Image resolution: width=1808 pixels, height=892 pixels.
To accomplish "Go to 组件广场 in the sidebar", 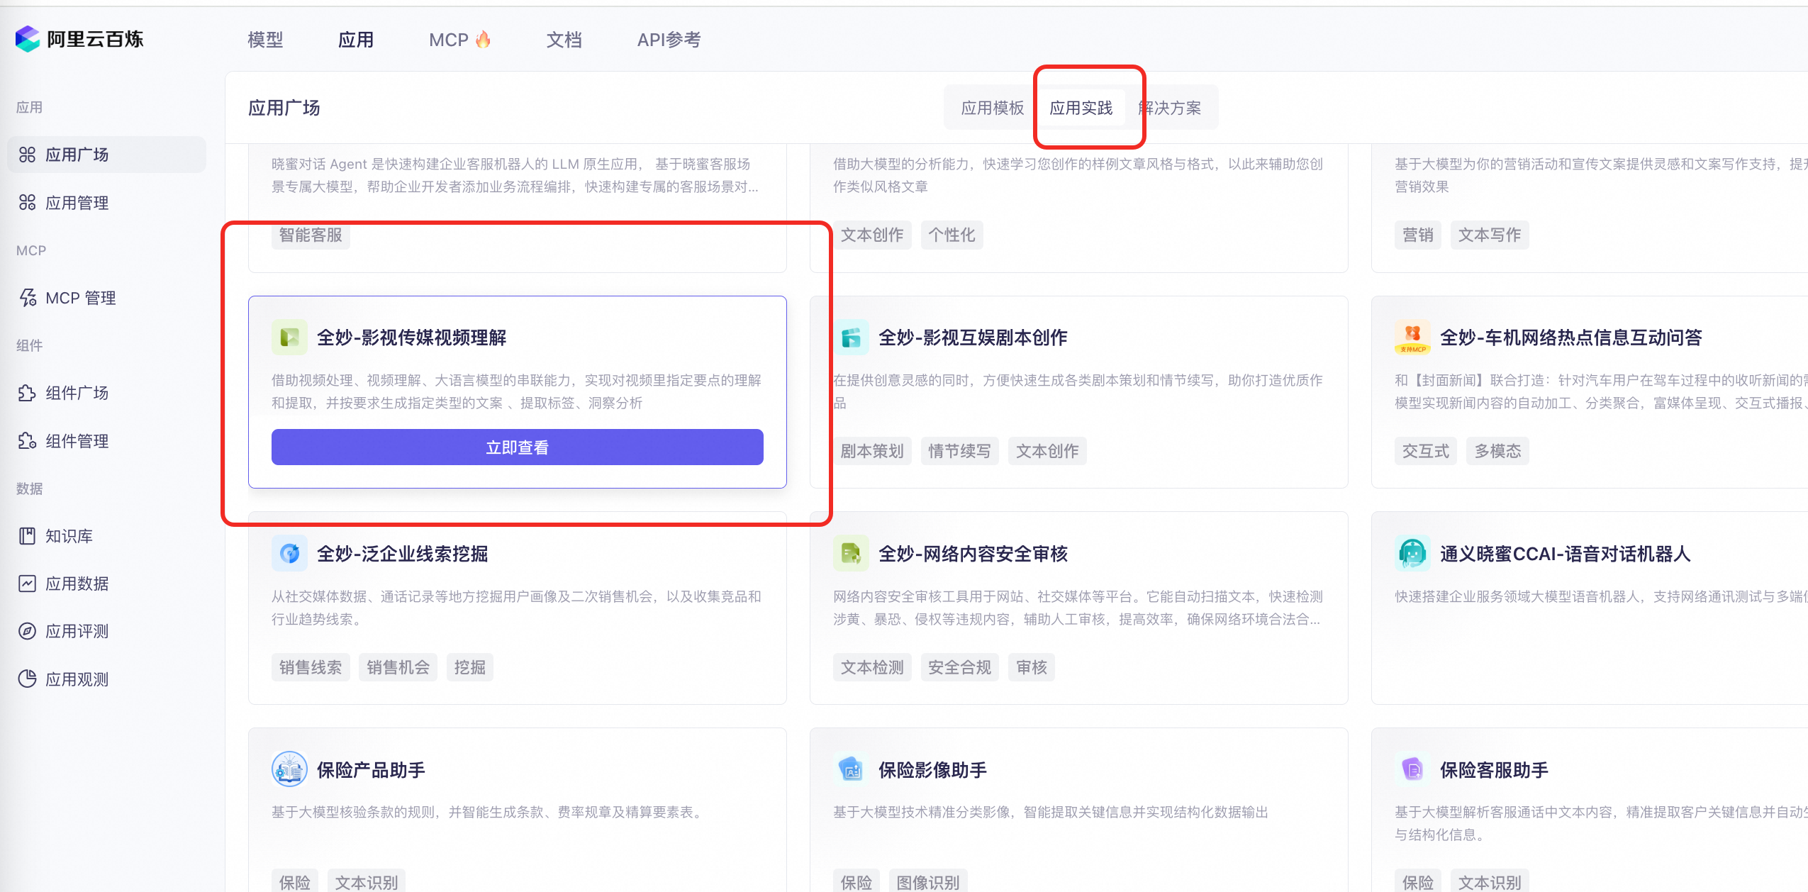I will pos(106,393).
